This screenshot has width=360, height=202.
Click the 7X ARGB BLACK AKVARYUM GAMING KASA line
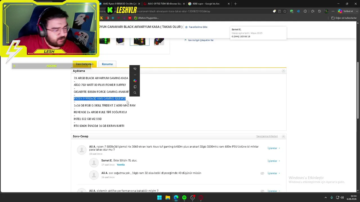click(x=101, y=78)
